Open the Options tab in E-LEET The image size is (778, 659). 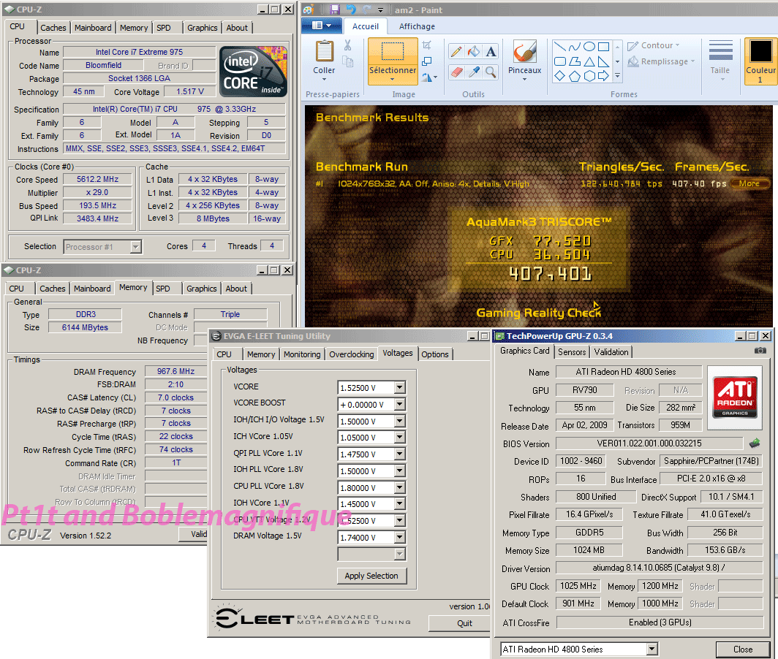point(435,354)
